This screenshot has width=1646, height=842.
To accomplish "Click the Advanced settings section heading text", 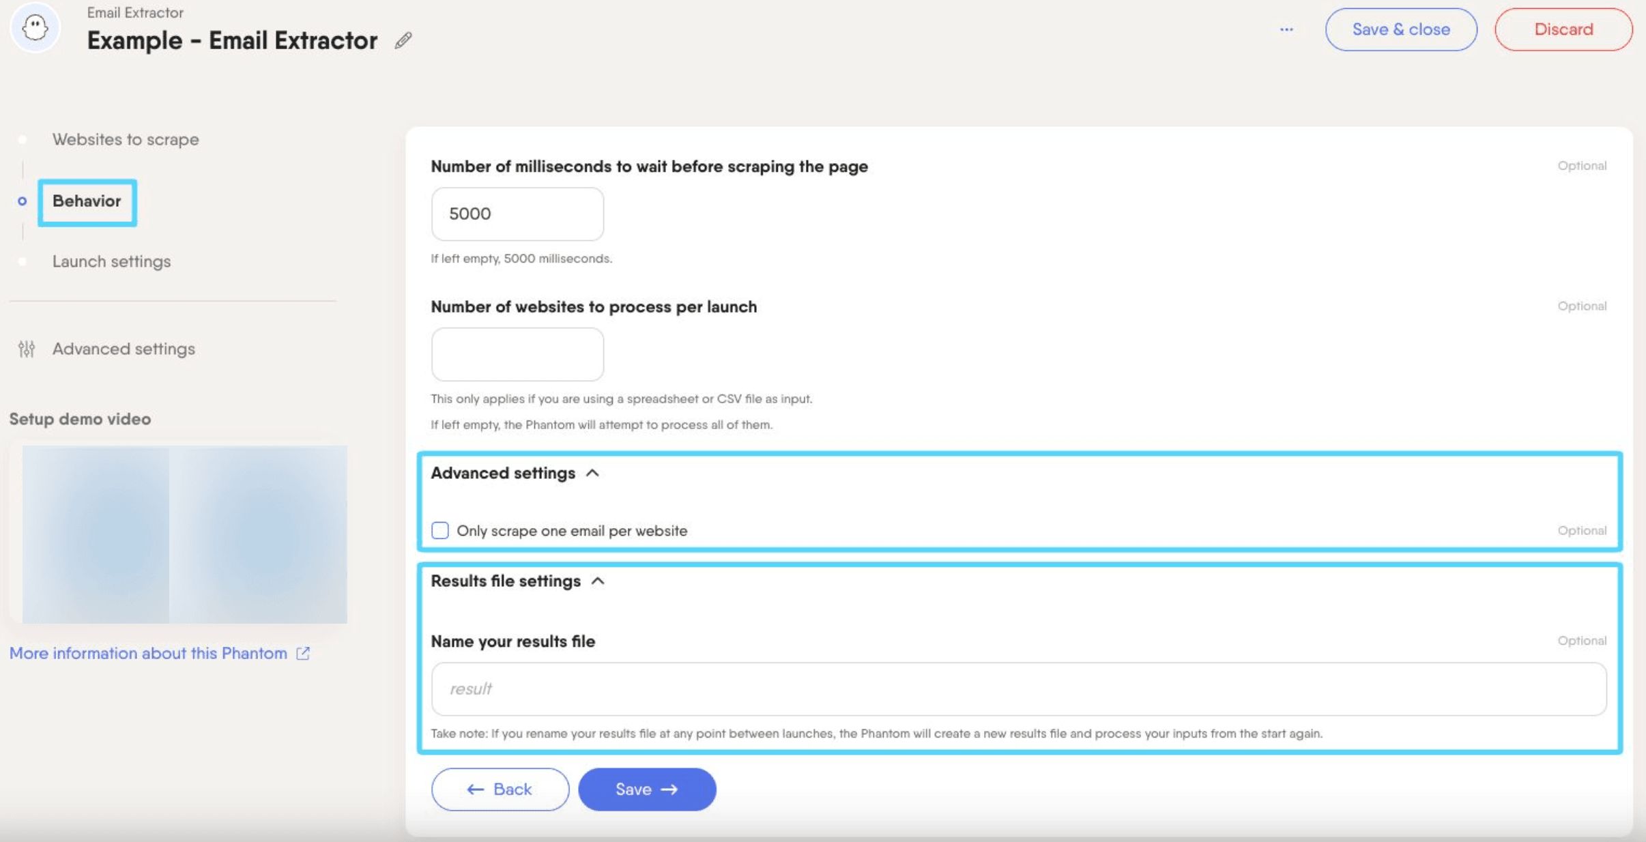I will click(503, 473).
